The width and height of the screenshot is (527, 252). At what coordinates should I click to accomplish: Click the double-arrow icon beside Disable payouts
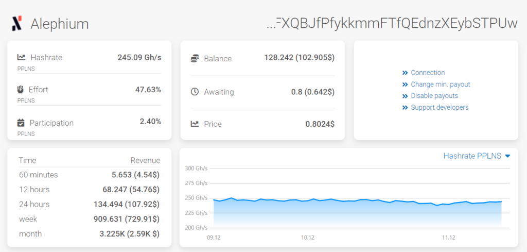pyautogui.click(x=405, y=96)
